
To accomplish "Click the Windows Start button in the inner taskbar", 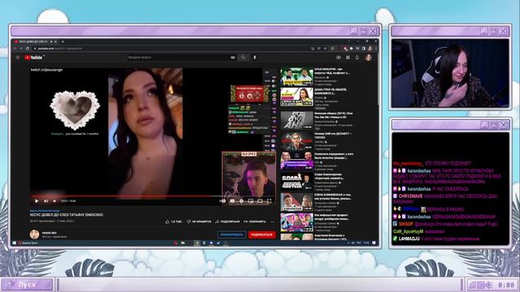I will (15, 243).
